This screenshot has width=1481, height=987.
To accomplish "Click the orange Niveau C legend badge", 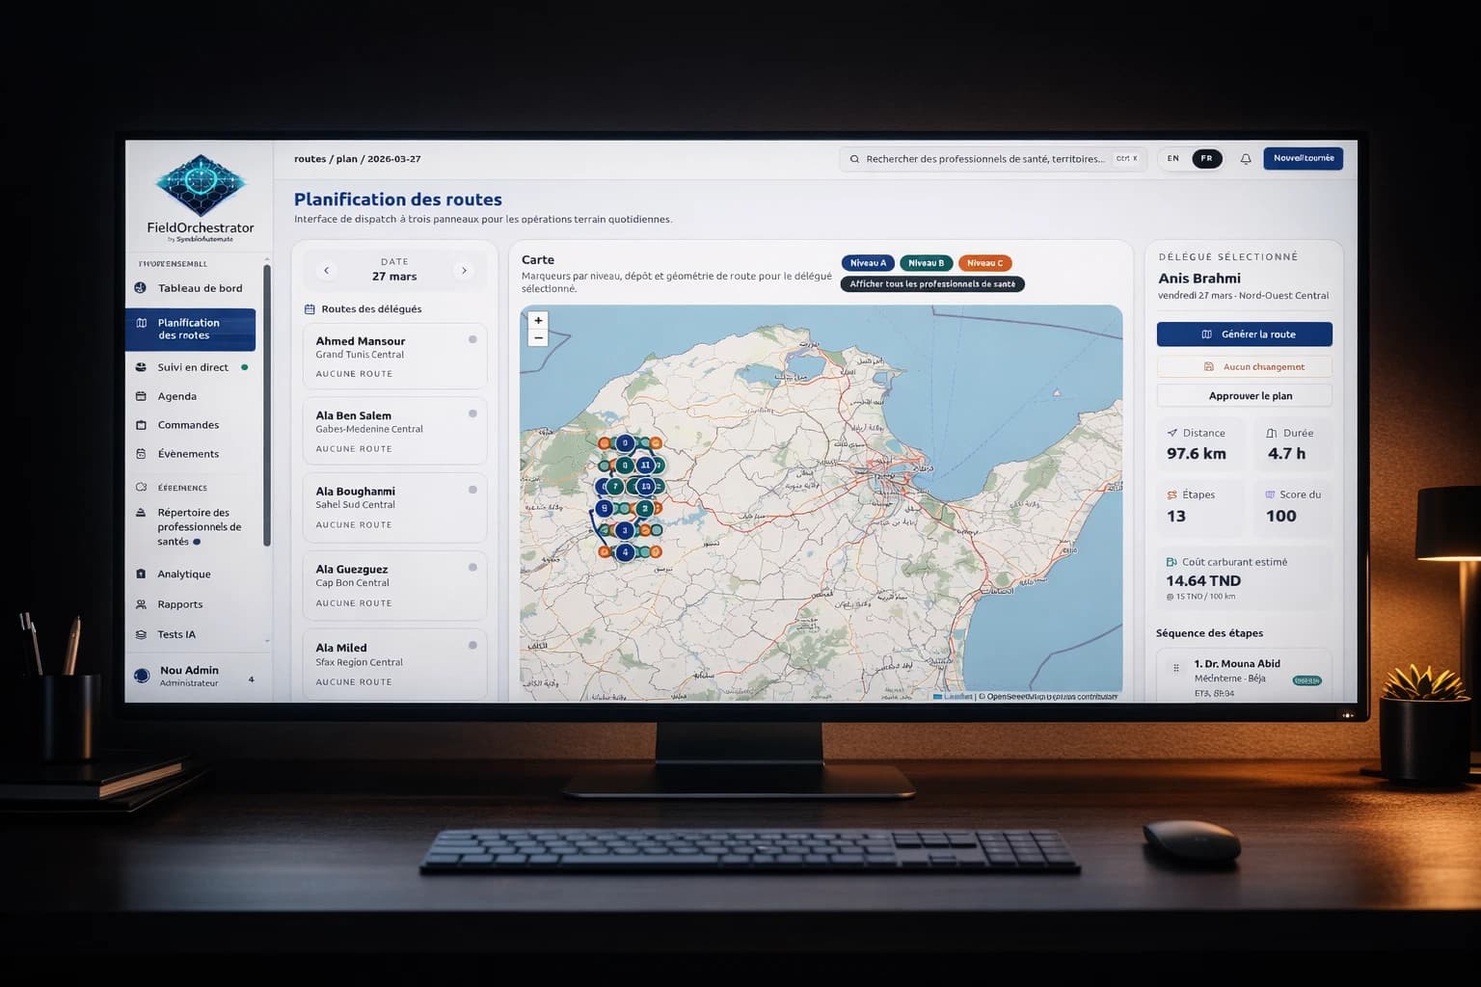I will 984,262.
